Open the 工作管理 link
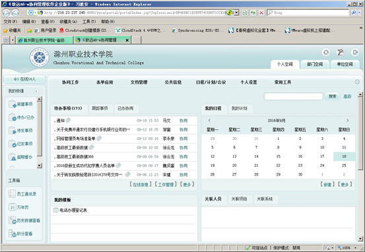This screenshot has height=252, width=365. pos(166,185)
